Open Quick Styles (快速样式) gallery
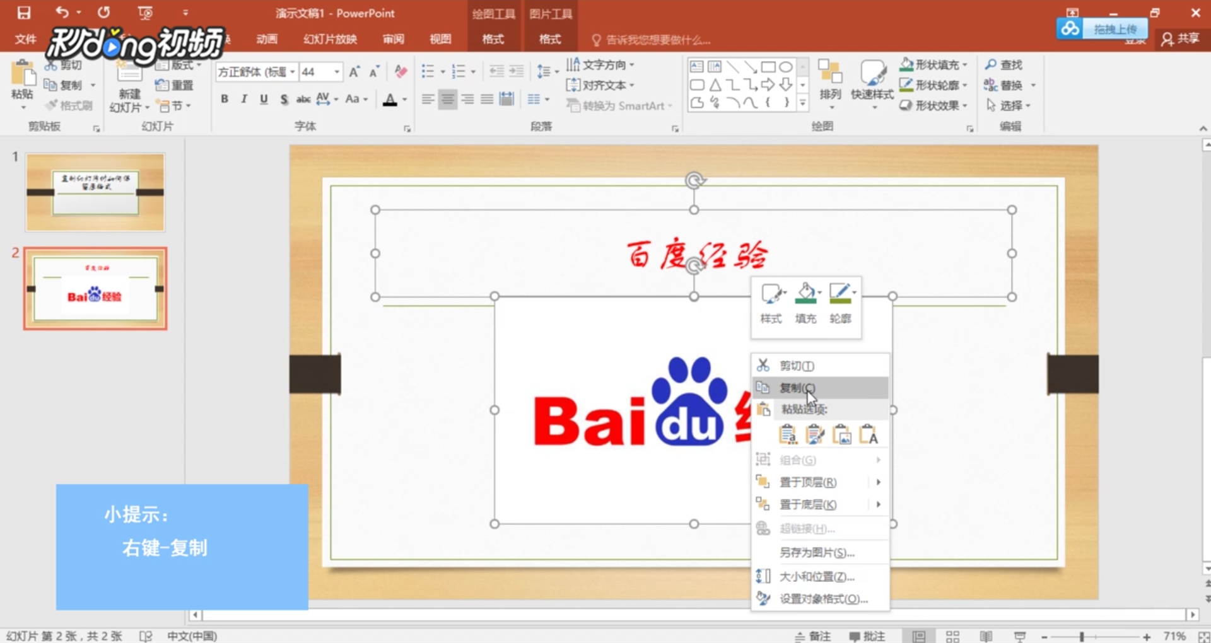1211x643 pixels. click(872, 83)
